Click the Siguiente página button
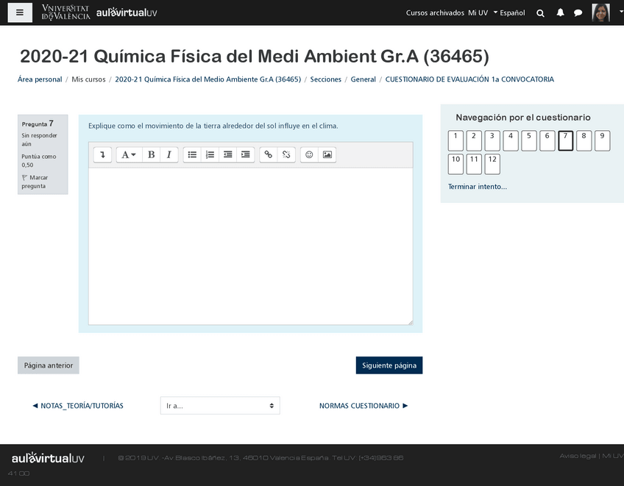 389,365
